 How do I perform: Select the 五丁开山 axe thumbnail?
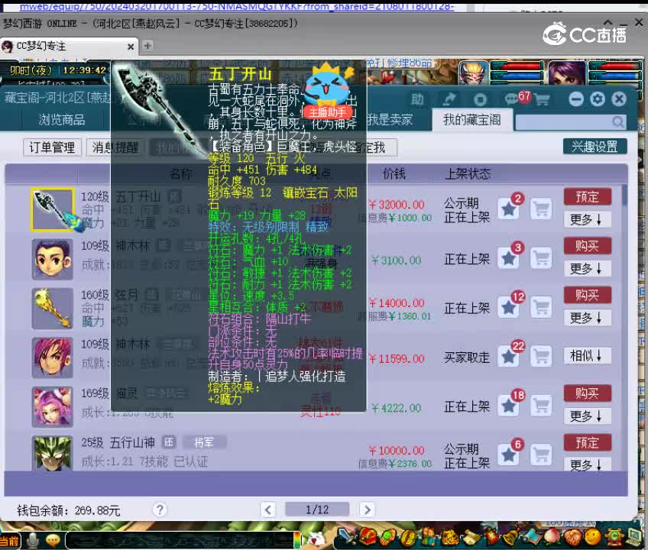click(53, 209)
